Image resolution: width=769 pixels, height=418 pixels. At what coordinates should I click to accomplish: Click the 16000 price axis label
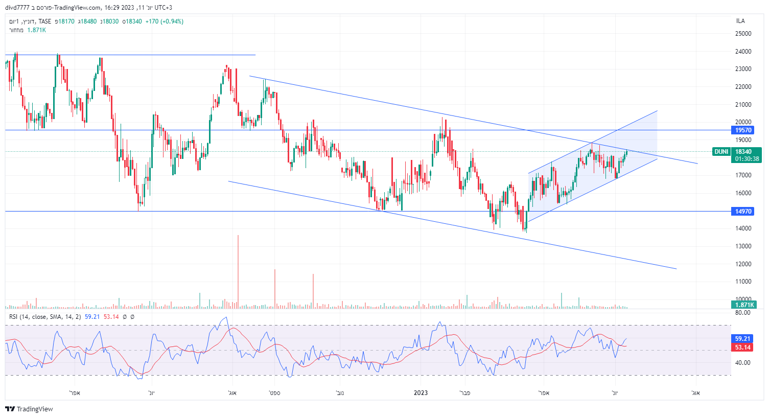[x=743, y=193]
